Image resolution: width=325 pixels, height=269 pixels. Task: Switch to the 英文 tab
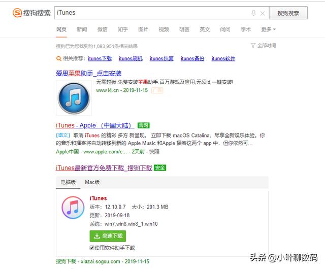[205, 29]
